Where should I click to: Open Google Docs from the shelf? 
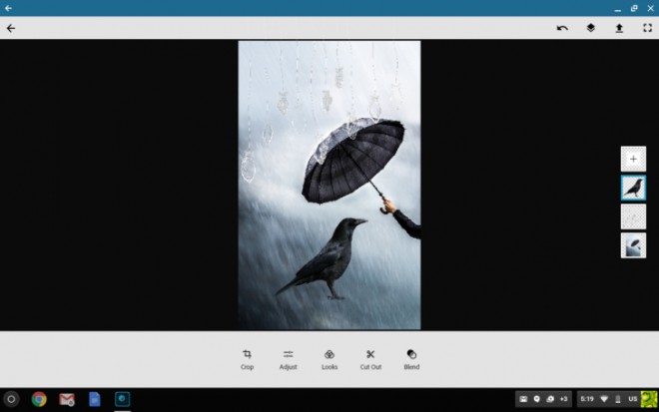click(95, 399)
